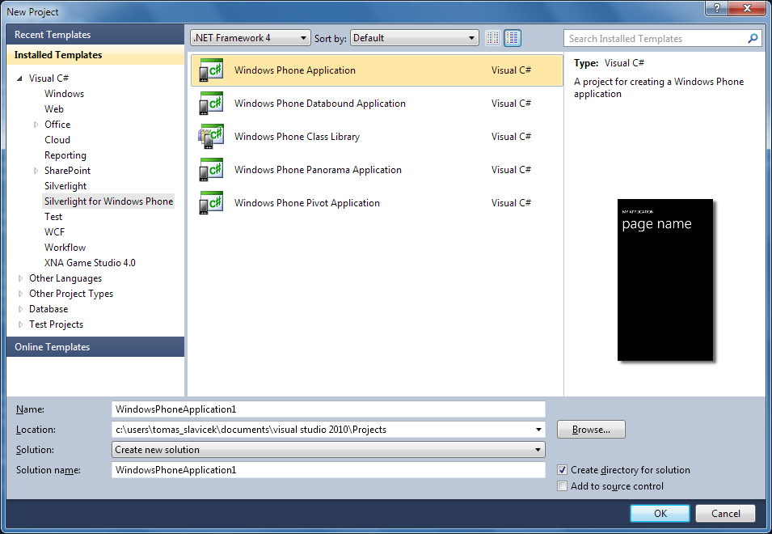Click the Windows Phone Databound Application icon

[x=211, y=103]
